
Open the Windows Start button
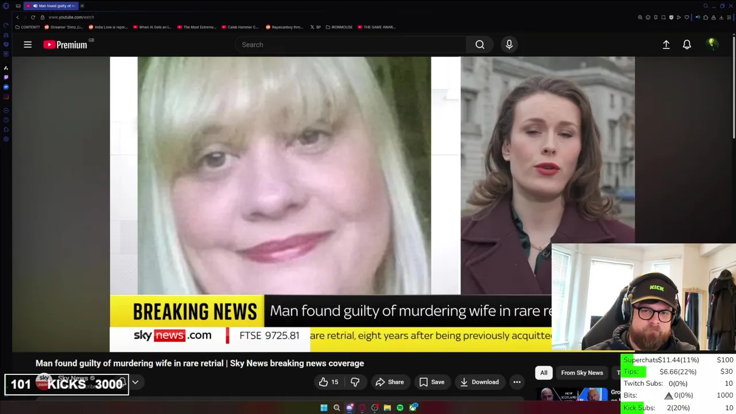[324, 408]
